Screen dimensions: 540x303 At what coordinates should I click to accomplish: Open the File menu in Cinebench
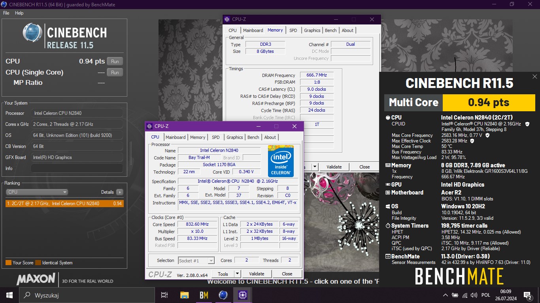(x=6, y=13)
